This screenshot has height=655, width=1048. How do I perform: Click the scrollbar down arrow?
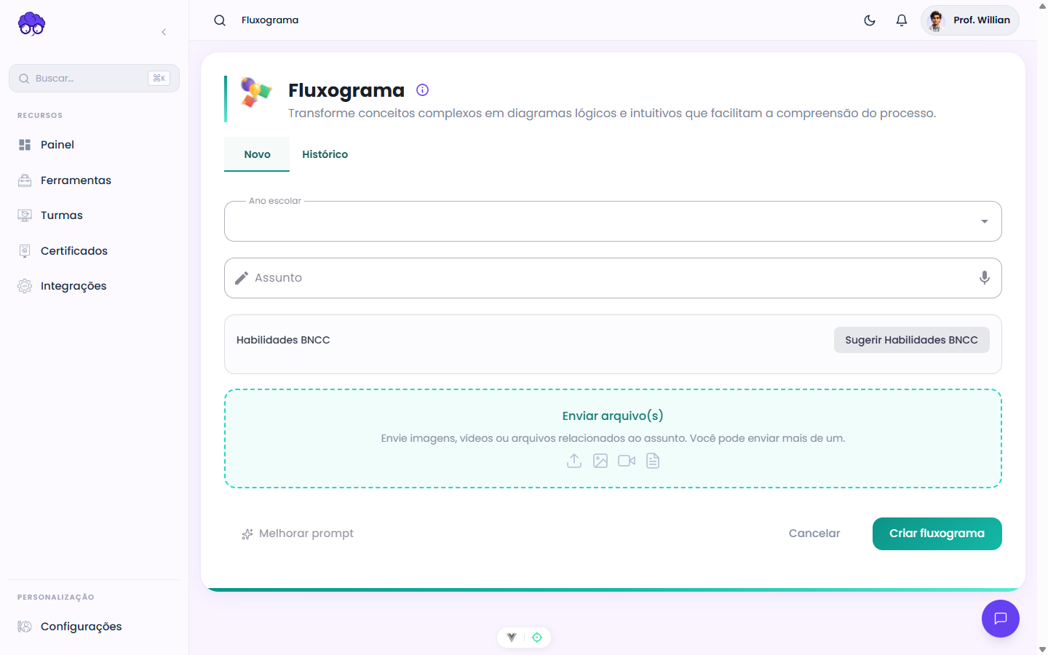1042,649
